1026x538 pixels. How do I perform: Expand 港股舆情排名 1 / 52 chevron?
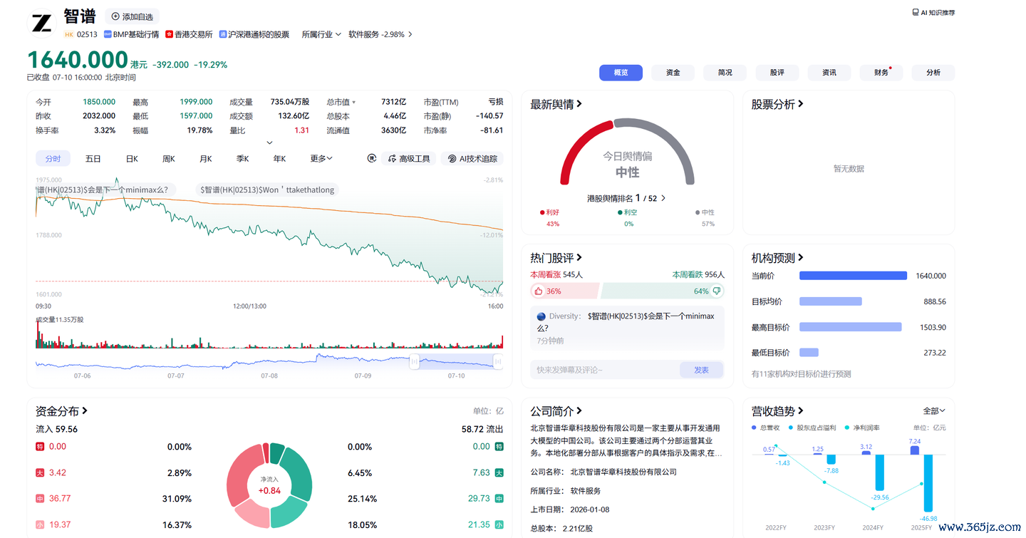coord(663,198)
